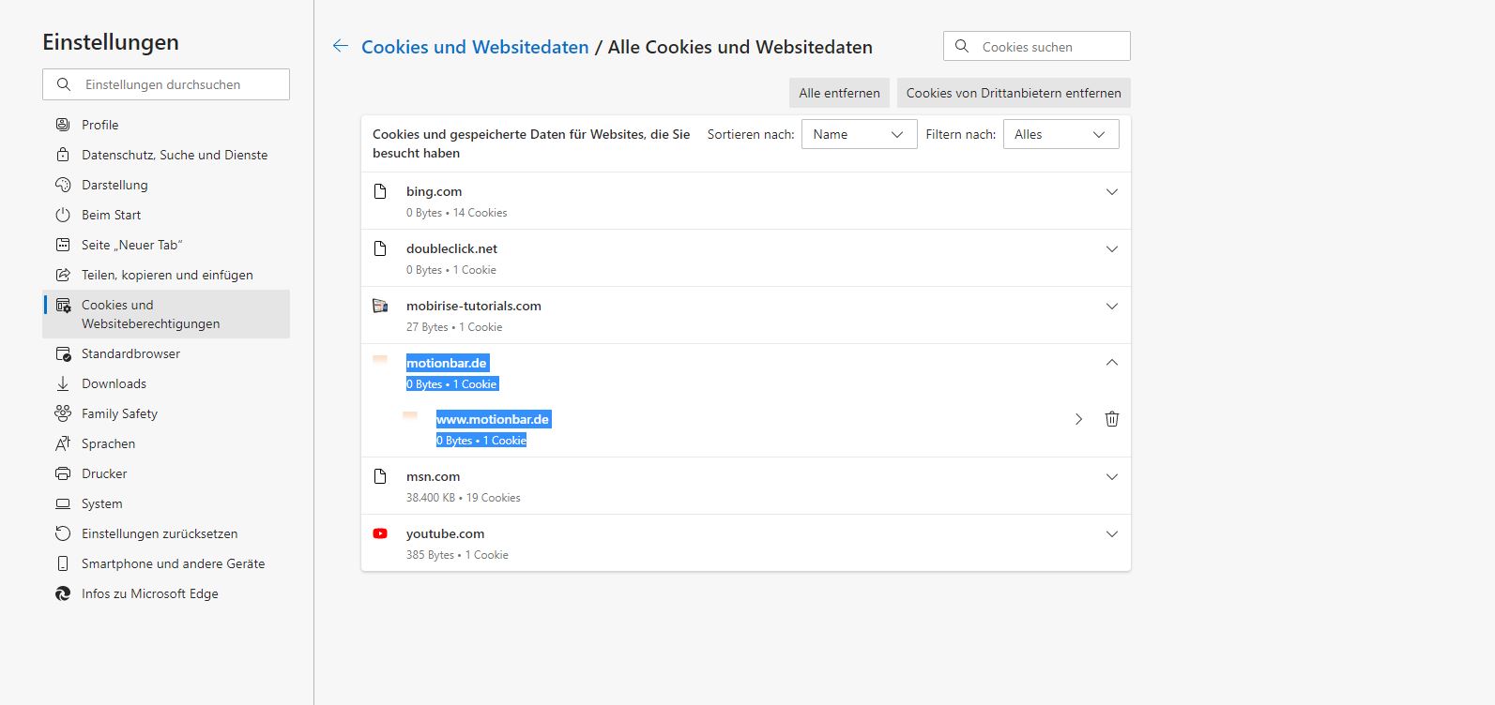Click the mobirise-tutorials.com site name
The width and height of the screenshot is (1495, 705).
[474, 306]
